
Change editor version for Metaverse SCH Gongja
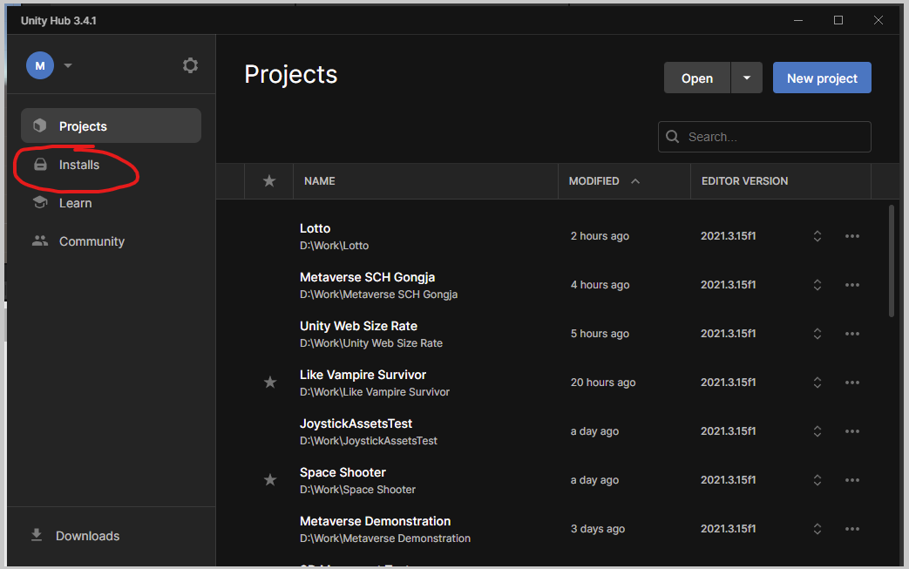[x=817, y=284]
